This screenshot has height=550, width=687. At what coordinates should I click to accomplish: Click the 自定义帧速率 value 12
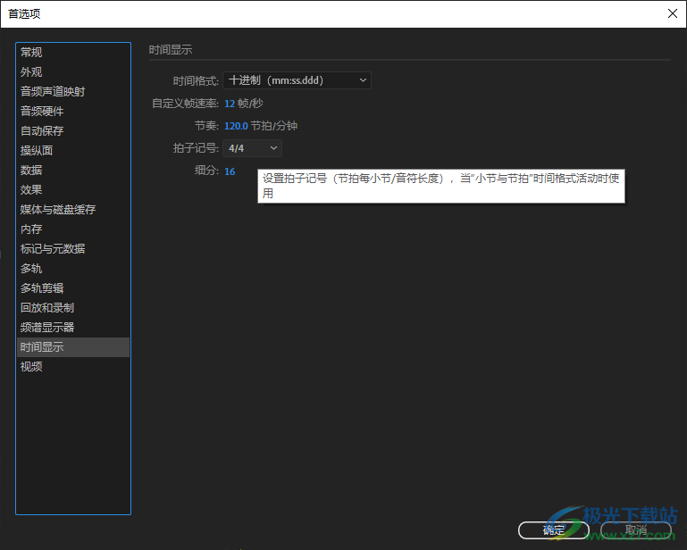230,104
